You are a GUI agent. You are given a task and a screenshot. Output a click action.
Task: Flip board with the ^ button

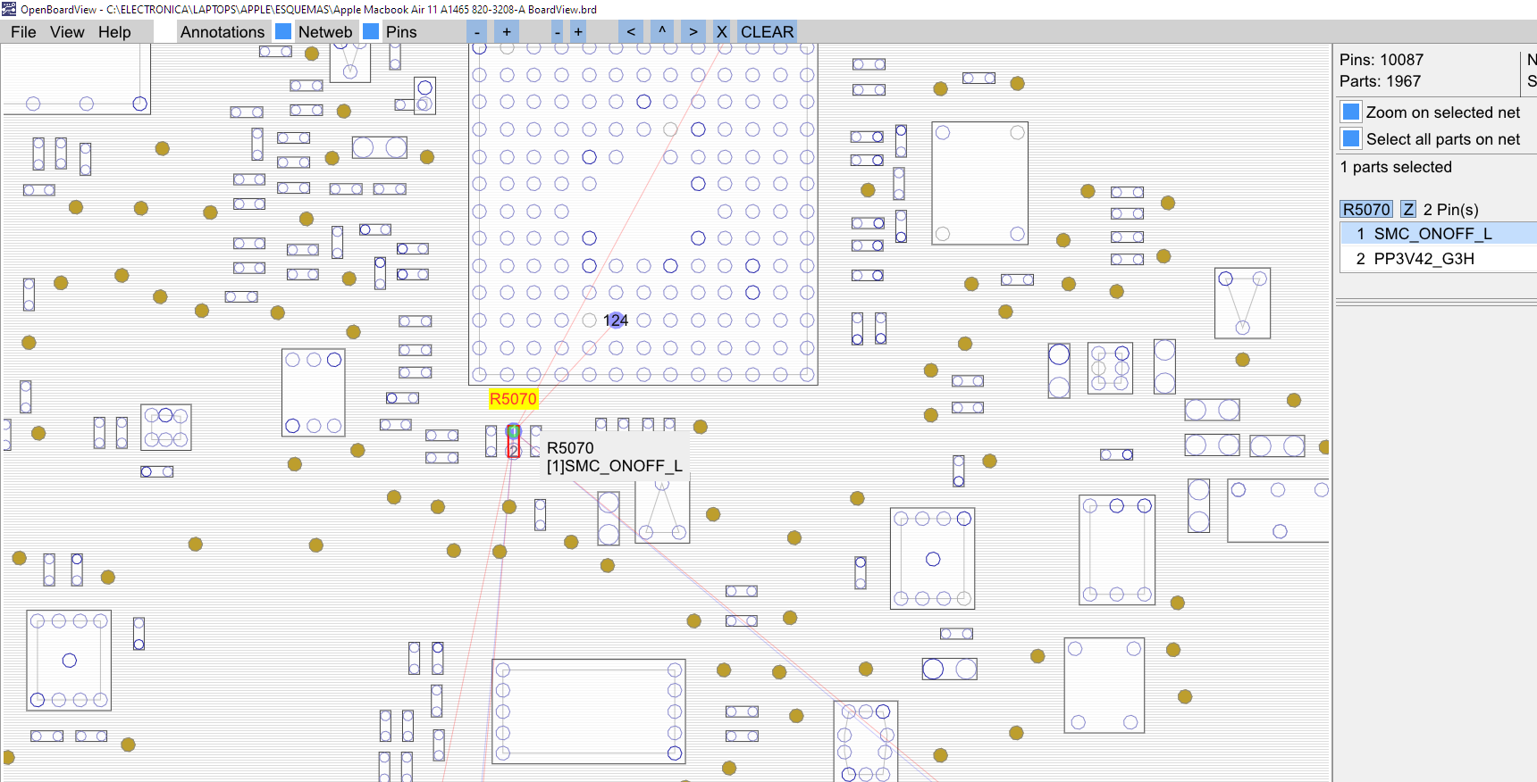click(662, 32)
